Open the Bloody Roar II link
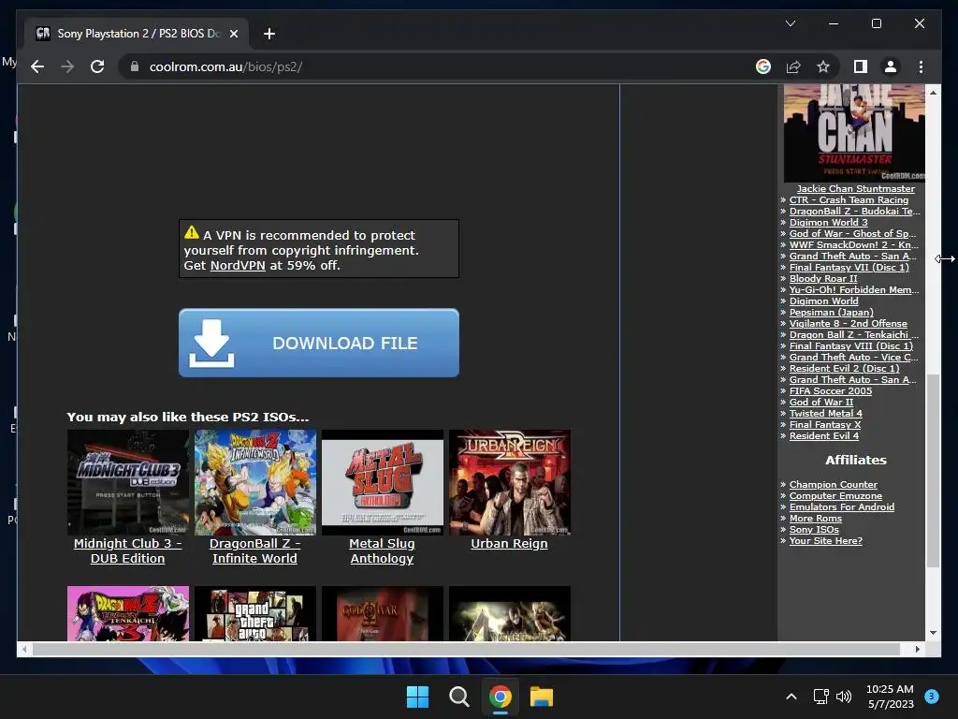The image size is (958, 719). (x=823, y=279)
